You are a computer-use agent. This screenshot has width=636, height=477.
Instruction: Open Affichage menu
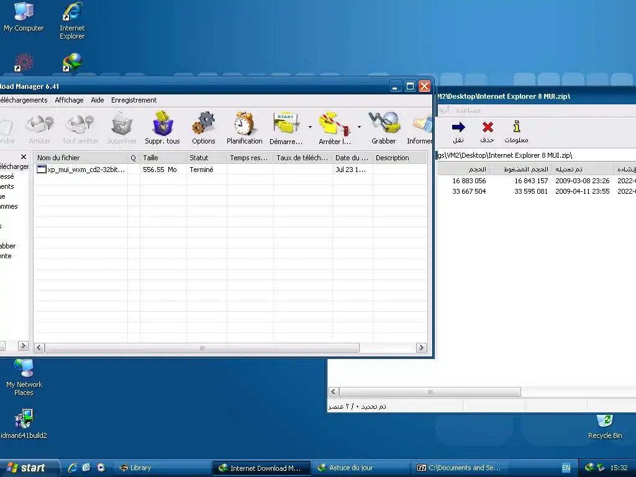click(69, 100)
